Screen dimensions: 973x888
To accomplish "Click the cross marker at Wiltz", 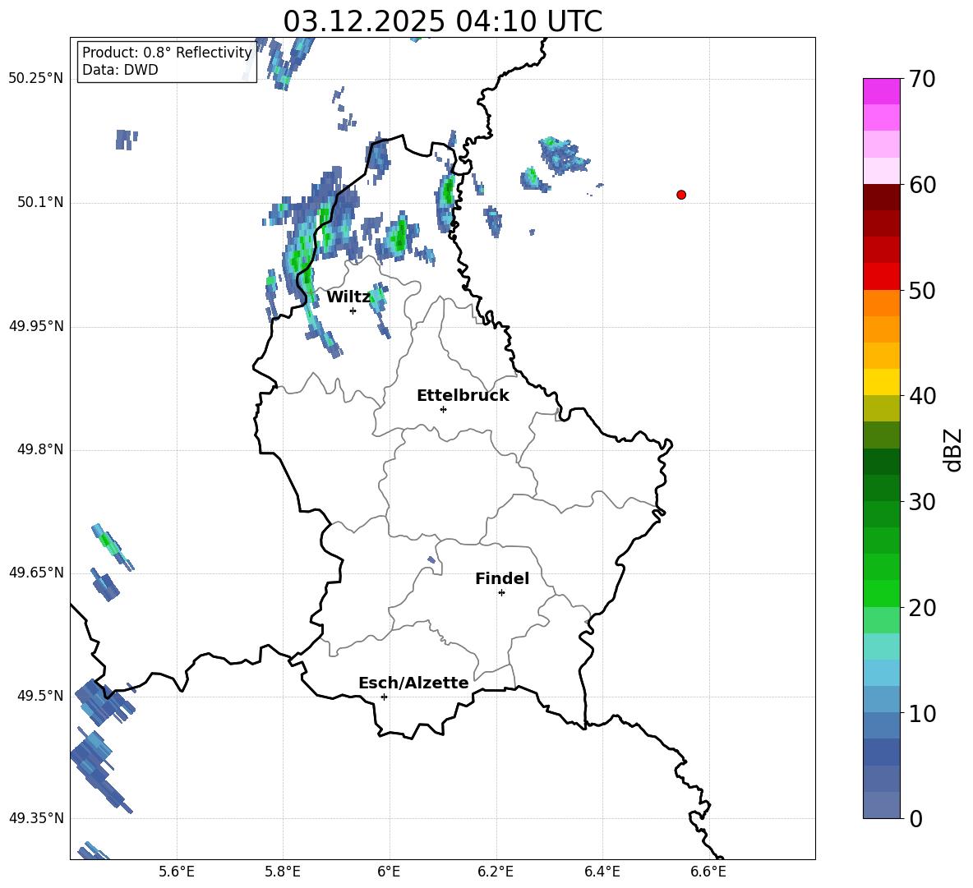I will 353,311.
